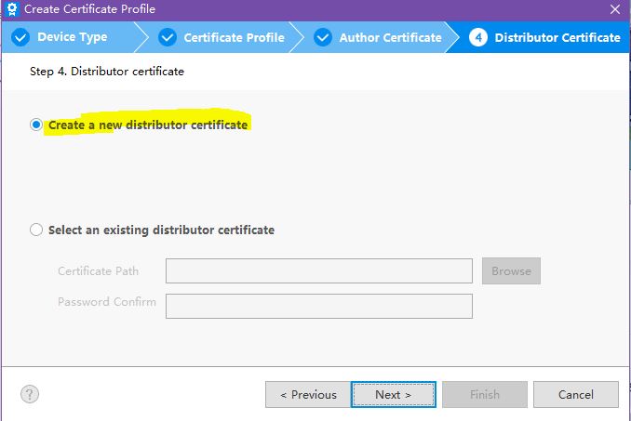Click the certificate app icon in title bar

click(x=12, y=9)
